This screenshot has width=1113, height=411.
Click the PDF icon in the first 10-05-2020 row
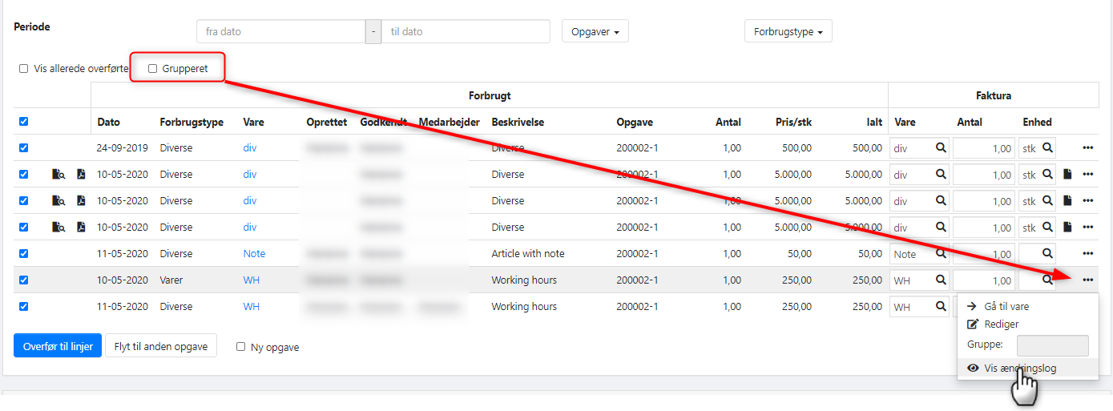[x=81, y=175]
